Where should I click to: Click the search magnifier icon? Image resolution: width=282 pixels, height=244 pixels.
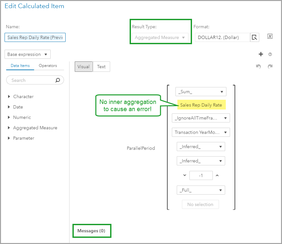tap(58, 80)
